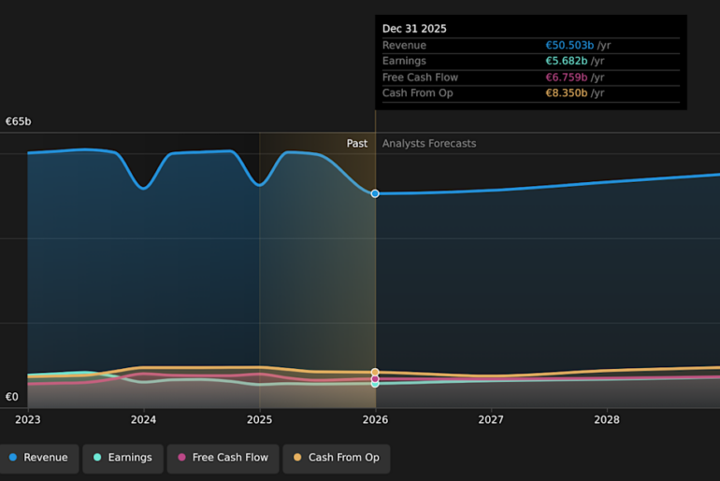Click the 2025 x-axis label

pos(259,420)
